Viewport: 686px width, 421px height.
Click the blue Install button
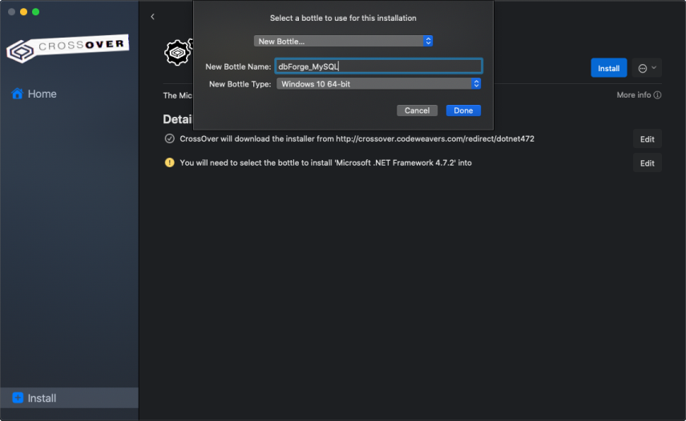[x=608, y=68]
